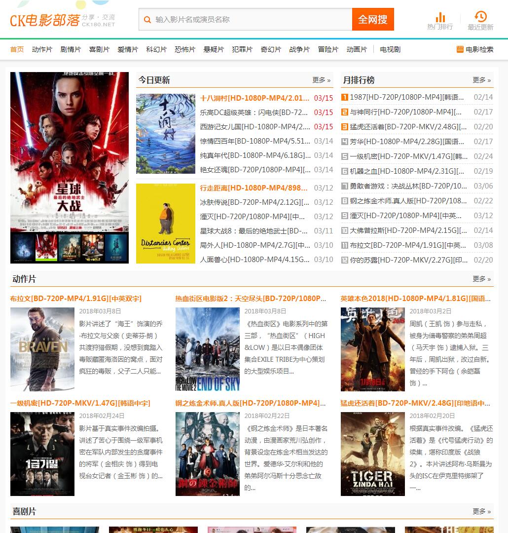Open the 动画片 category
This screenshot has height=533, width=508.
pyautogui.click(x=357, y=49)
